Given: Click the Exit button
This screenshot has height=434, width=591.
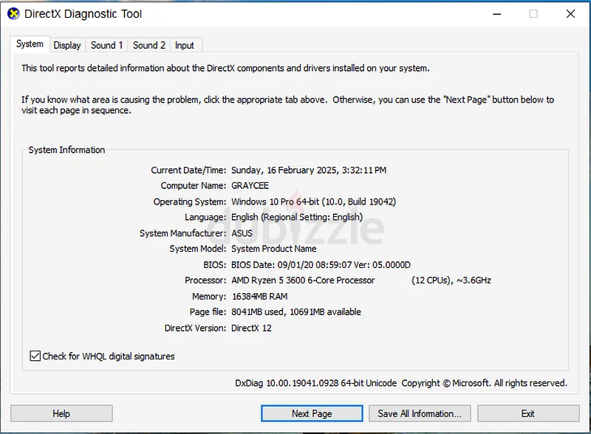Looking at the screenshot, I should click(528, 413).
